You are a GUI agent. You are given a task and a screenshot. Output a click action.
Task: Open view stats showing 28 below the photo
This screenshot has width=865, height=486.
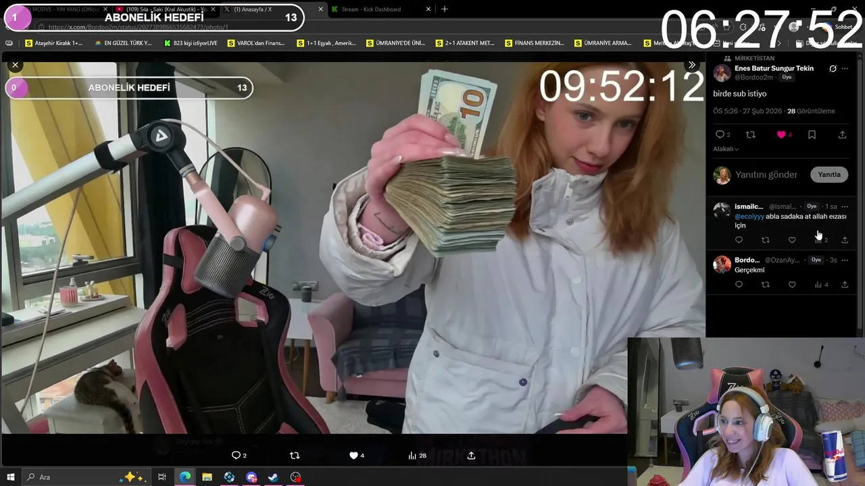[x=417, y=456]
